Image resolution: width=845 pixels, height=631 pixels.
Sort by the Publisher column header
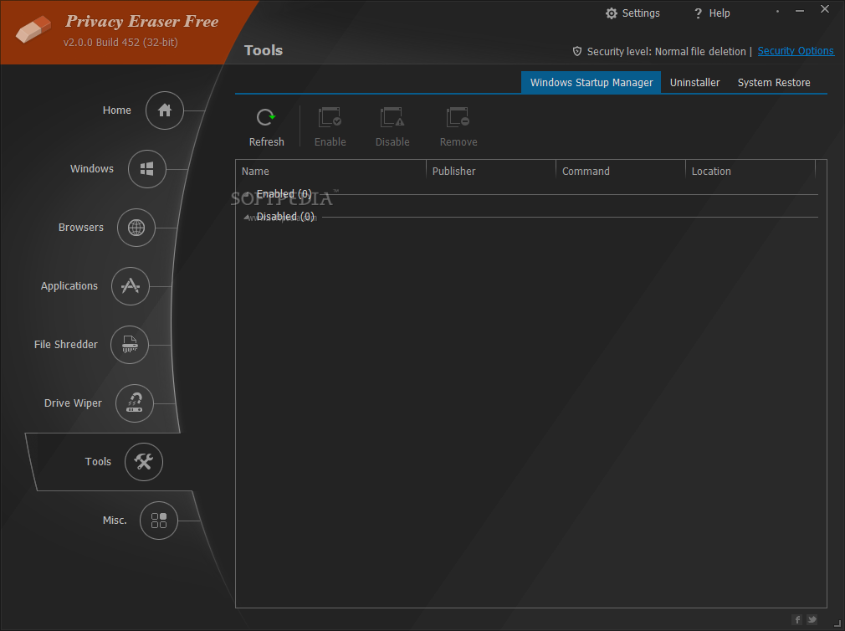(490, 172)
